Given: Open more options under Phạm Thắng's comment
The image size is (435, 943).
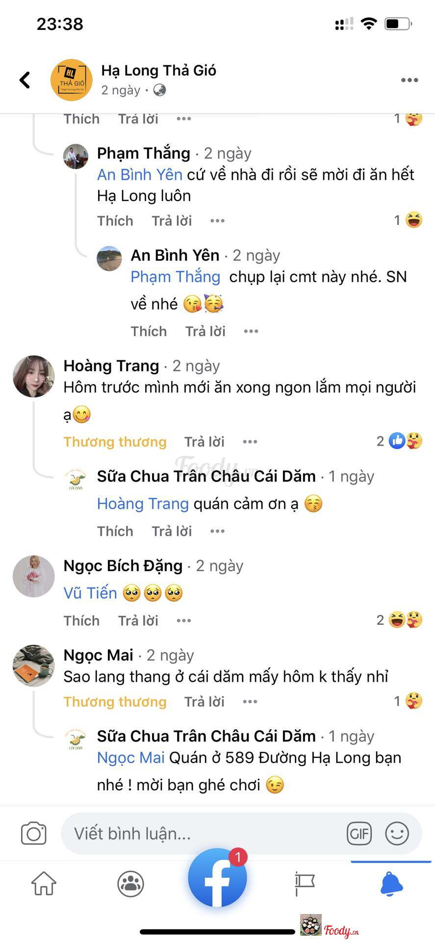Looking at the screenshot, I should 217,221.
